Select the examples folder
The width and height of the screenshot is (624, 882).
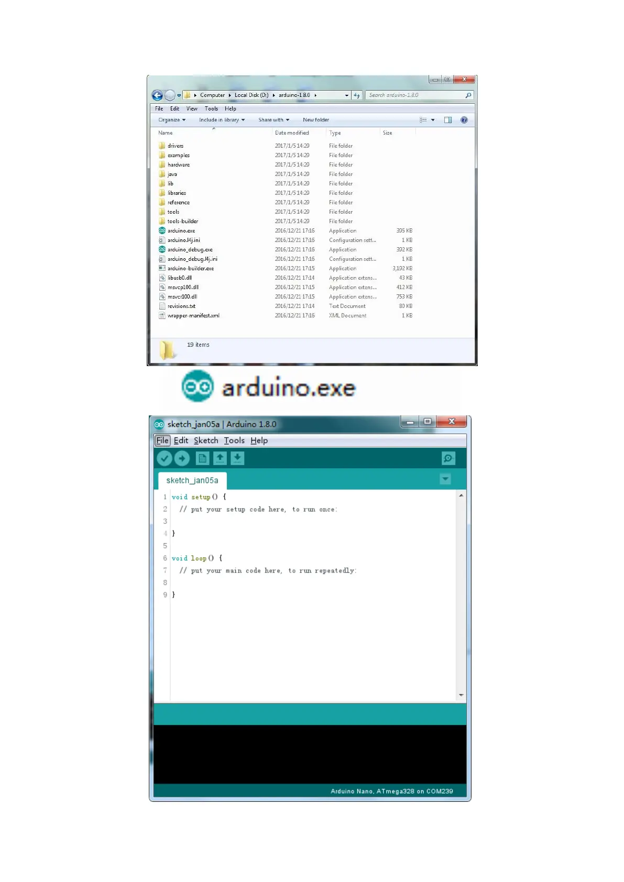[x=179, y=155]
